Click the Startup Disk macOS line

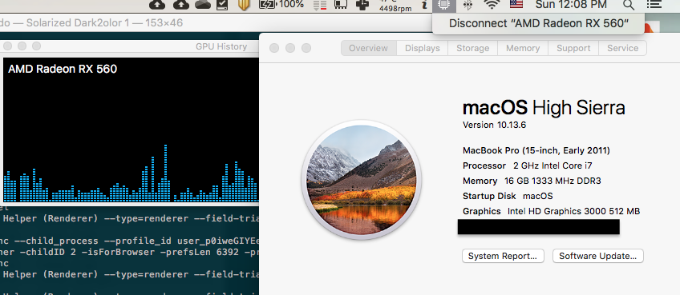click(x=508, y=196)
